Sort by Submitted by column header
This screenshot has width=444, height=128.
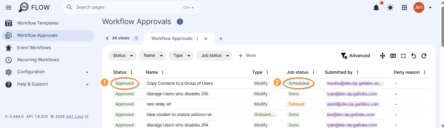pos(338,72)
